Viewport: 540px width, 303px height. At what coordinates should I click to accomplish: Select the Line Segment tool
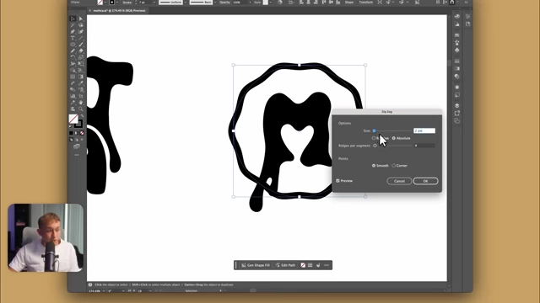(81, 38)
